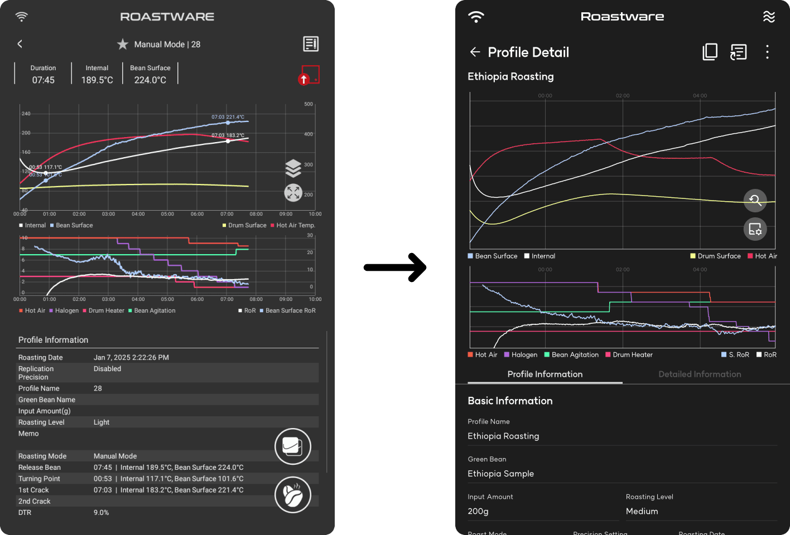Tap the favorite star beside Manual Mode | 28
Screen dimensions: 790x535
[123, 44]
